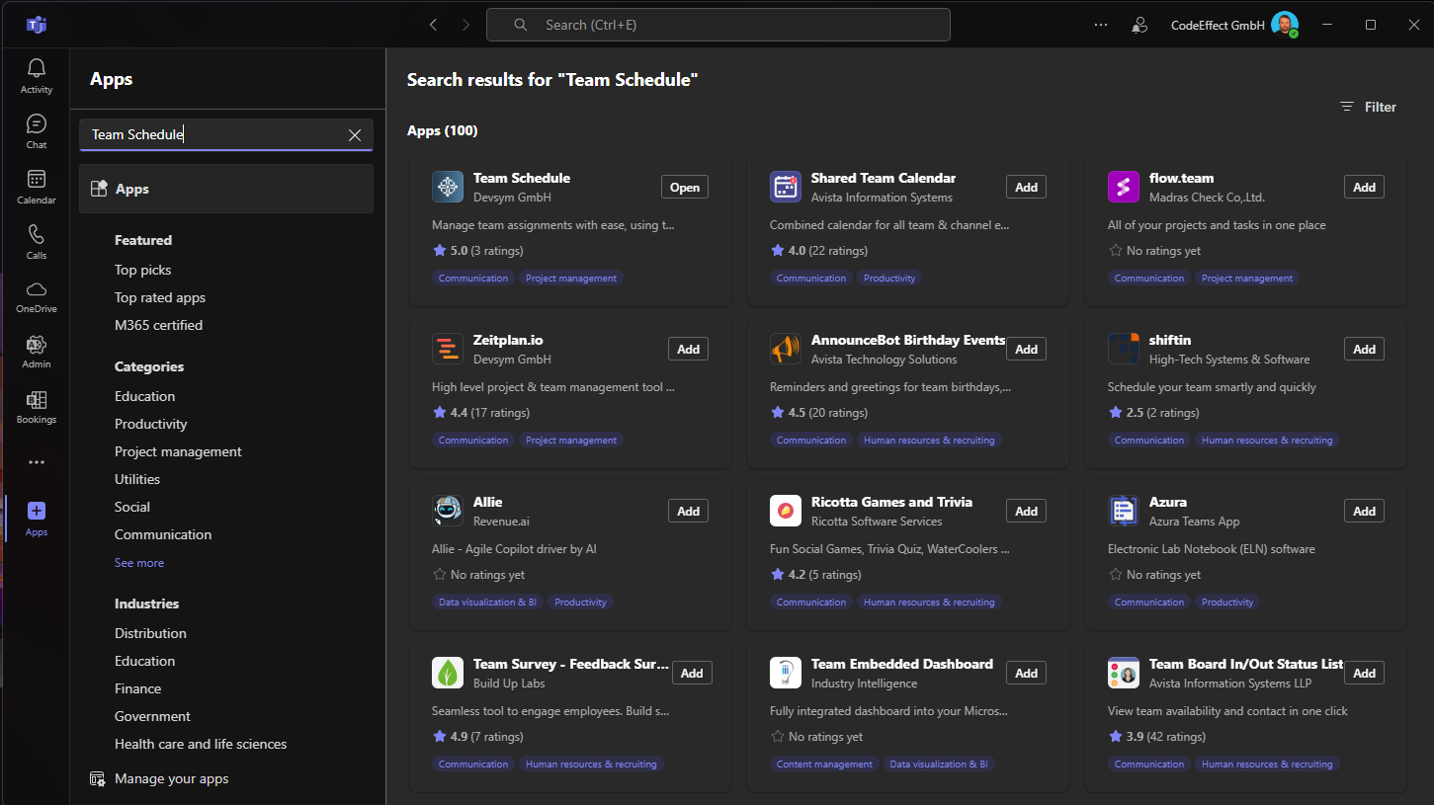Select the Project management category
This screenshot has height=805, width=1434.
(x=178, y=451)
